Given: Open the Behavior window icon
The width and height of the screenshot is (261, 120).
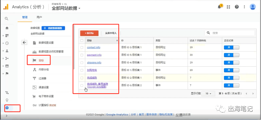Looking at the screenshot, I should click(7, 66).
